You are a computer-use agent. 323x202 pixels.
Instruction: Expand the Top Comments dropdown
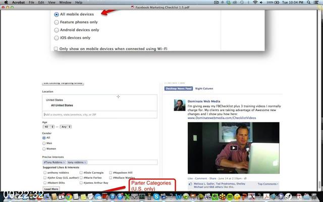click(268, 184)
